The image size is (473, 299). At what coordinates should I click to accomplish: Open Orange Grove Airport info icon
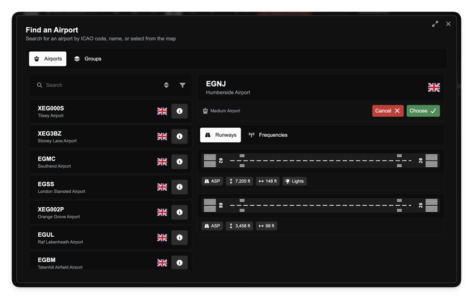179,212
